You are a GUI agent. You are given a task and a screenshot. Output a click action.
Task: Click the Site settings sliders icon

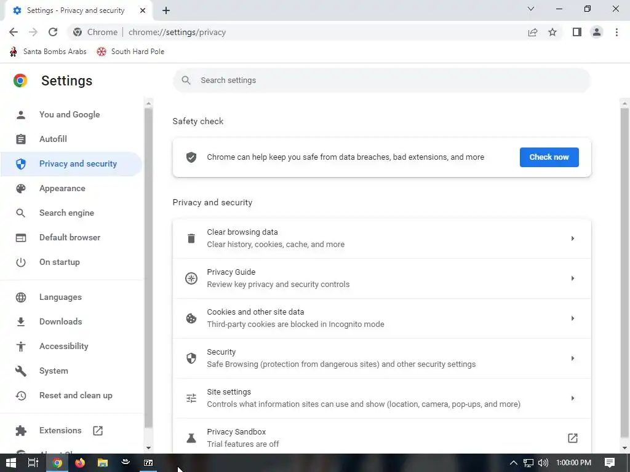(191, 398)
